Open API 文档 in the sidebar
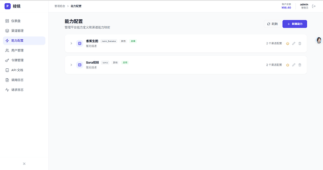 24,70
